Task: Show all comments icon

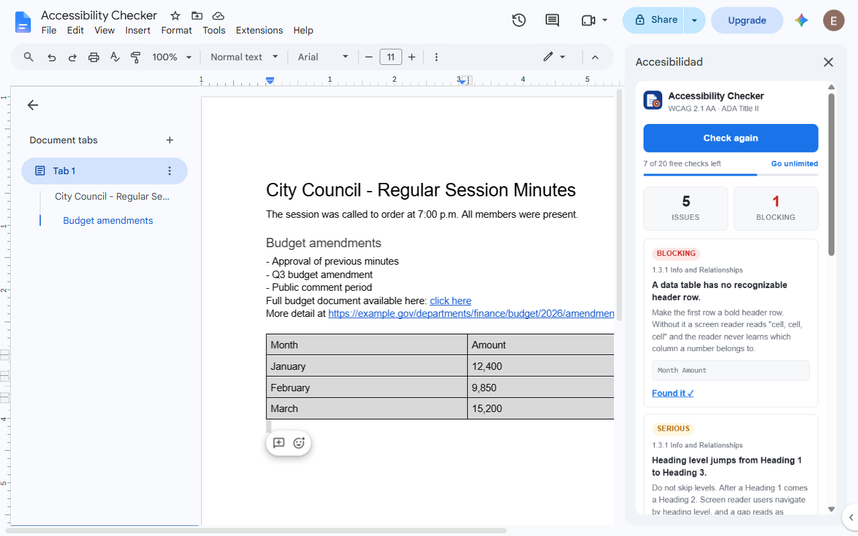Action: 552,20
